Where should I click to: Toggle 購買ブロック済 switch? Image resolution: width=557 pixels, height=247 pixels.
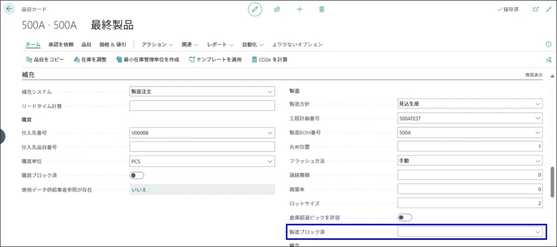[137, 175]
